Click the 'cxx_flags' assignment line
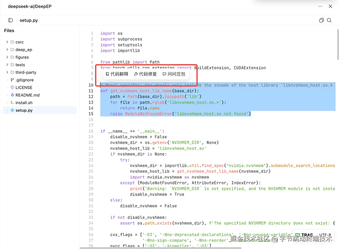Screen dimensions: 339x249 click(201, 234)
